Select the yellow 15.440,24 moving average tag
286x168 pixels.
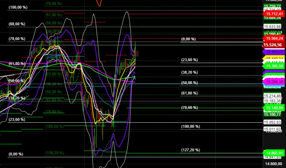pyautogui.click(x=274, y=58)
